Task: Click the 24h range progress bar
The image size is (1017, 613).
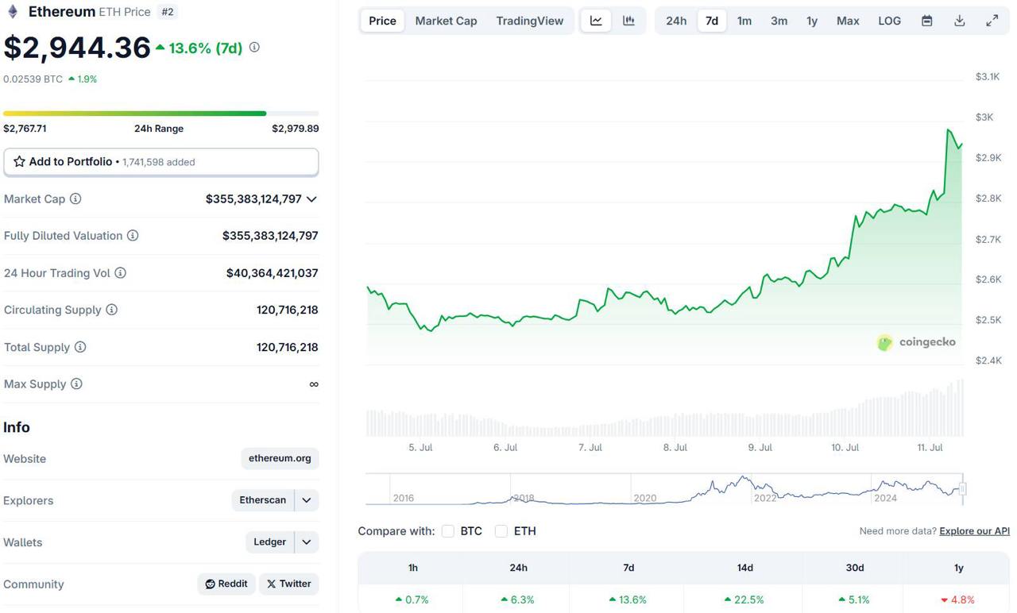Action: [x=161, y=114]
